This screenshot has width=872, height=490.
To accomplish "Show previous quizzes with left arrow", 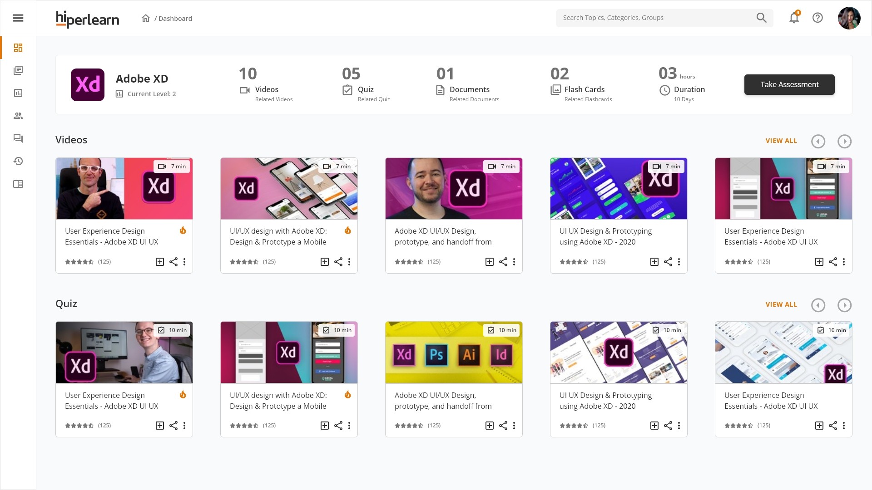I will pyautogui.click(x=818, y=305).
